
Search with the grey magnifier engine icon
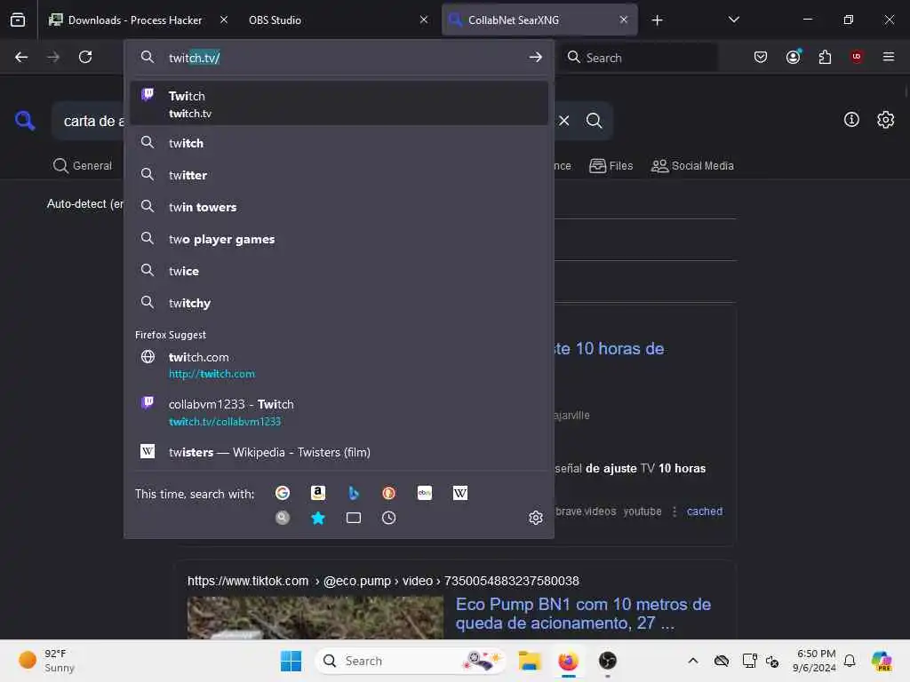[283, 518]
